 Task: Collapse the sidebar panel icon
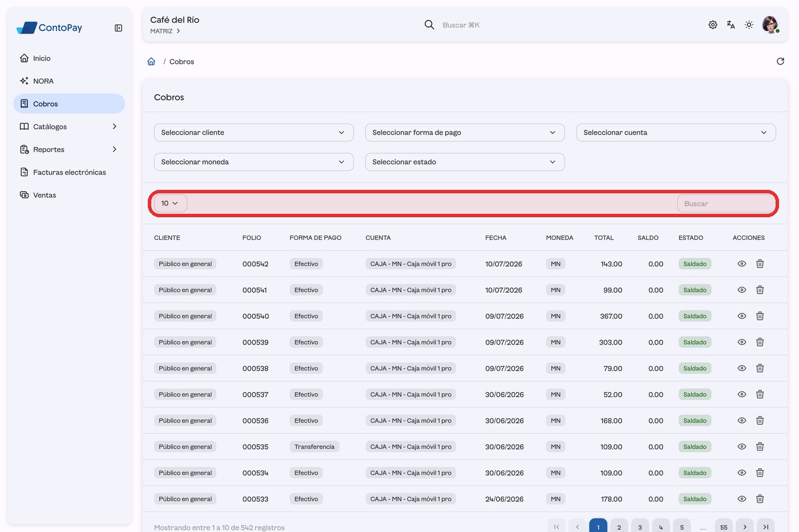[118, 28]
